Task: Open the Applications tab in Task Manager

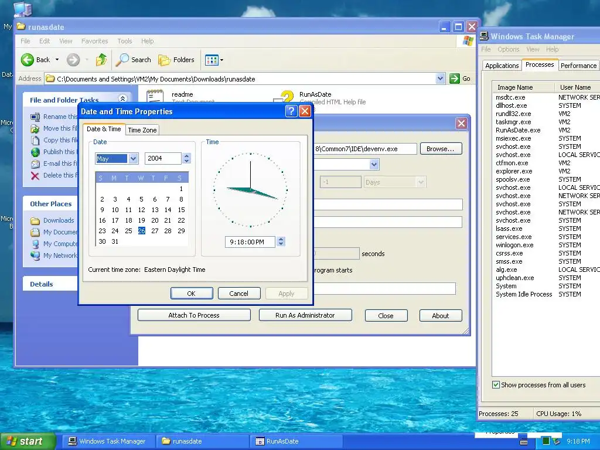Action: pyautogui.click(x=502, y=66)
